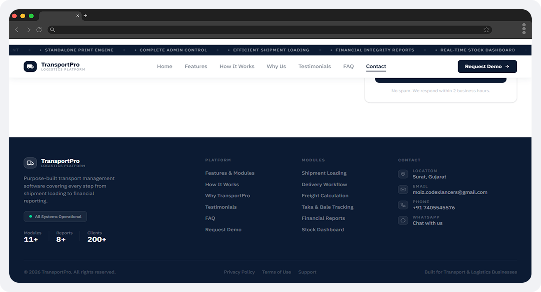
Task: Click Efficient Shipment Loading ticker text
Action: [271, 50]
